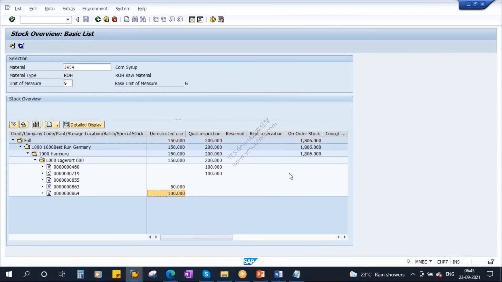Image resolution: width=502 pixels, height=282 pixels.
Task: Click the red Cancel icon
Action: click(x=115, y=19)
